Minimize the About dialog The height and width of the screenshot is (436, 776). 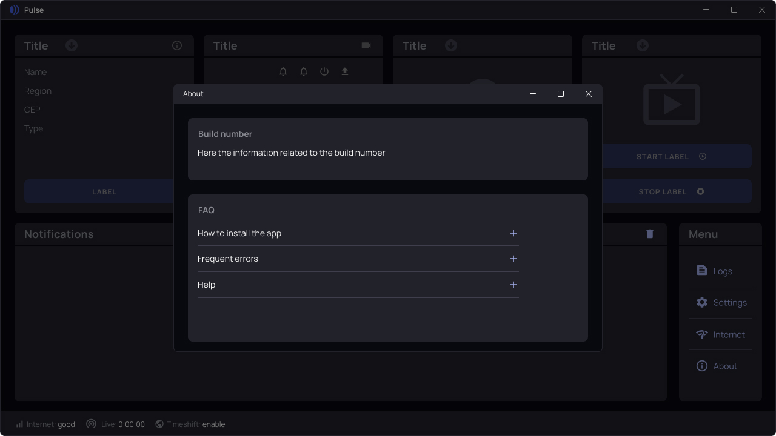click(533, 94)
